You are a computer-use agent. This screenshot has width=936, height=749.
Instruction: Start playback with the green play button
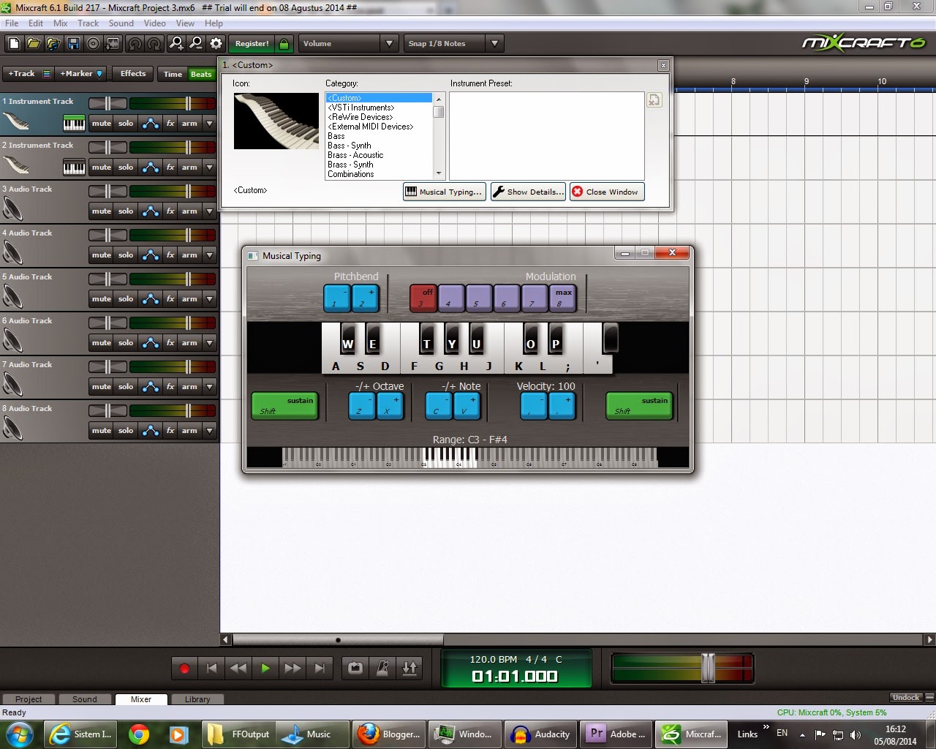coord(265,668)
